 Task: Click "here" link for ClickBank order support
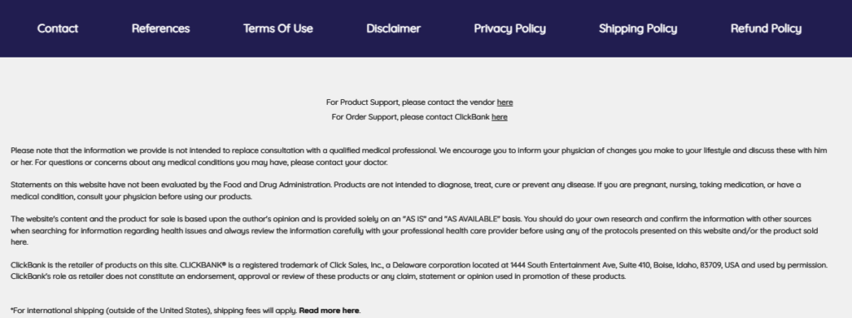click(x=499, y=117)
